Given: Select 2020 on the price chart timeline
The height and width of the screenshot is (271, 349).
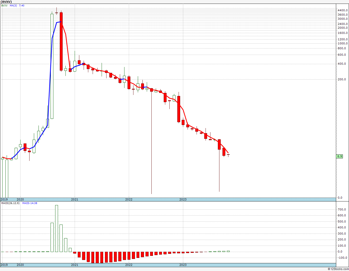Looking at the screenshot, I should pyautogui.click(x=20, y=199).
